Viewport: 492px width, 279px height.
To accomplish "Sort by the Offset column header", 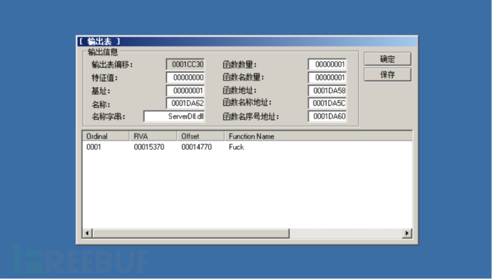I will 201,136.
